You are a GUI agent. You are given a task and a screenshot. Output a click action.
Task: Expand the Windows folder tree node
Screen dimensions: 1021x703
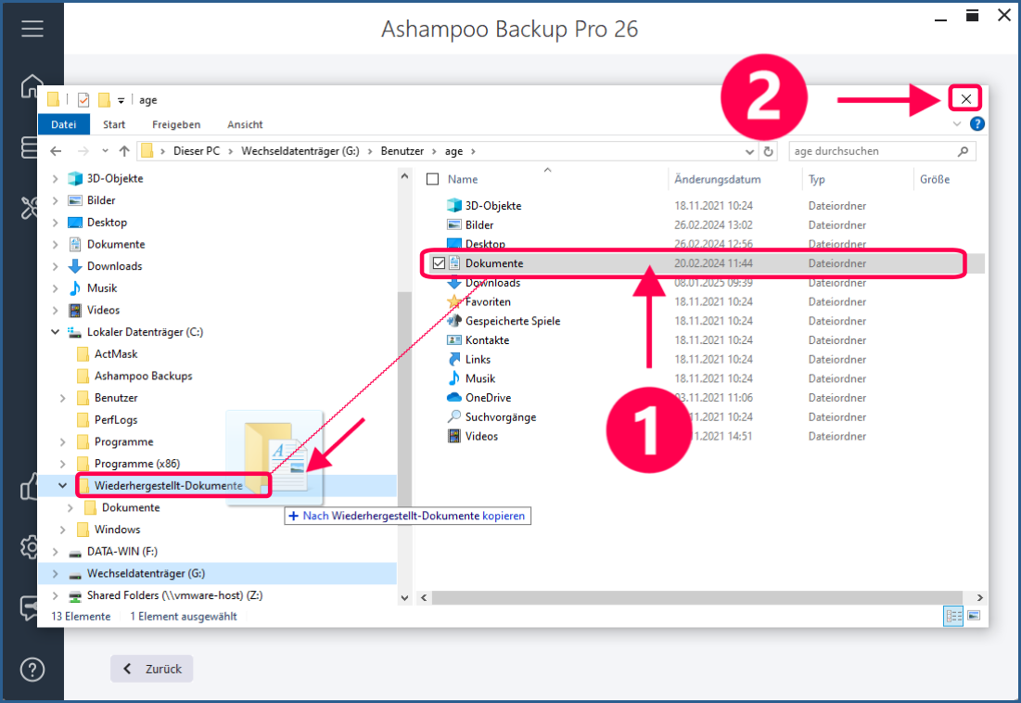click(x=63, y=530)
